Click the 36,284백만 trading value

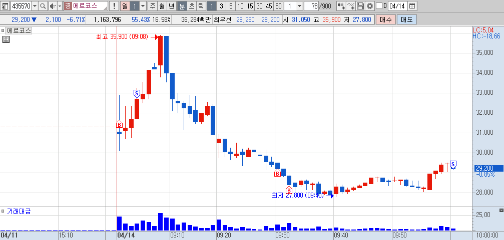[x=196, y=20]
